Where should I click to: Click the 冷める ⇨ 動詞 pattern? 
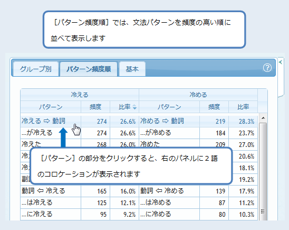(162, 121)
